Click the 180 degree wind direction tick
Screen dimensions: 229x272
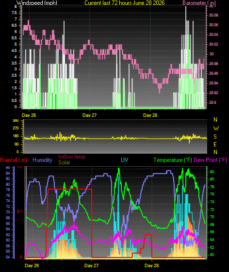point(16,136)
